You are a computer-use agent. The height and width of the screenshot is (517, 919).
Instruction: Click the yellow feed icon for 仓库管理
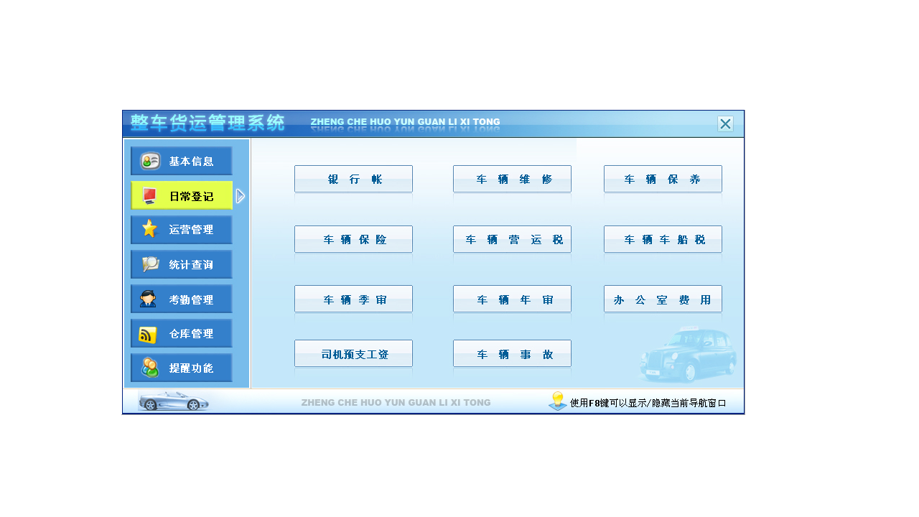148,335
